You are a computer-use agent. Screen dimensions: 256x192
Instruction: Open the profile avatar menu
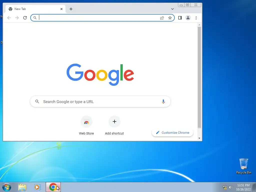188,18
